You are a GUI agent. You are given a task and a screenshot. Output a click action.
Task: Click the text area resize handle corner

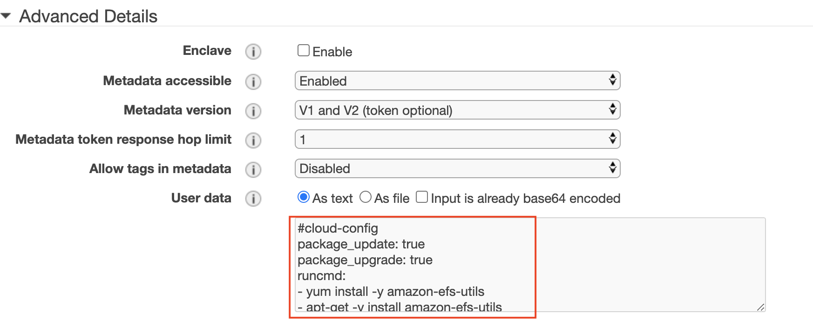point(760,307)
